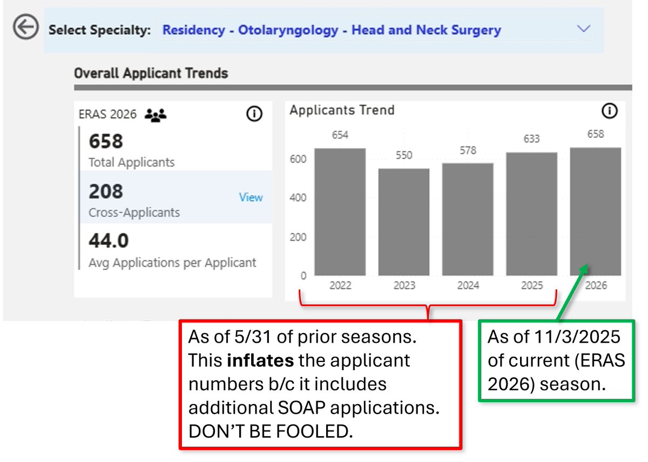Click the Residency - Otolaryngology specialty text

330,30
